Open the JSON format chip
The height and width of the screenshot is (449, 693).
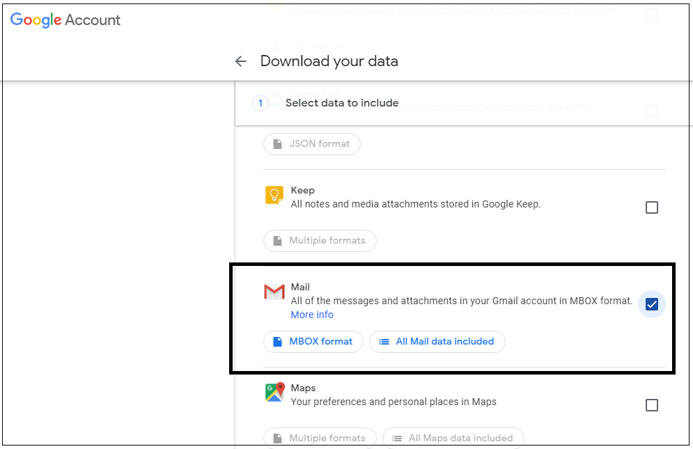coord(312,144)
